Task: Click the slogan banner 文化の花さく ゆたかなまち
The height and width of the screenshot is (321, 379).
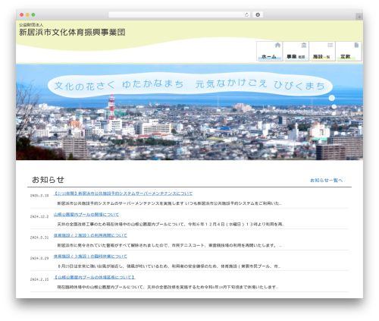Action: (189, 85)
